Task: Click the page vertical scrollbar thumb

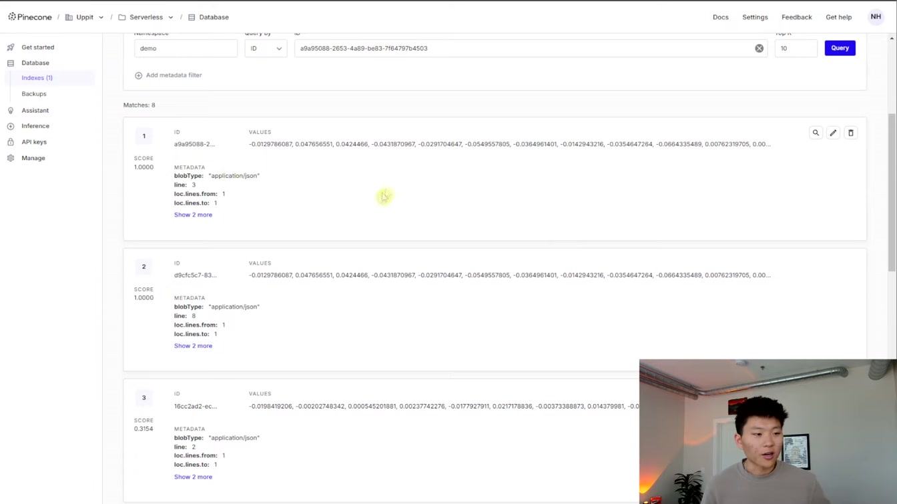Action: click(892, 192)
